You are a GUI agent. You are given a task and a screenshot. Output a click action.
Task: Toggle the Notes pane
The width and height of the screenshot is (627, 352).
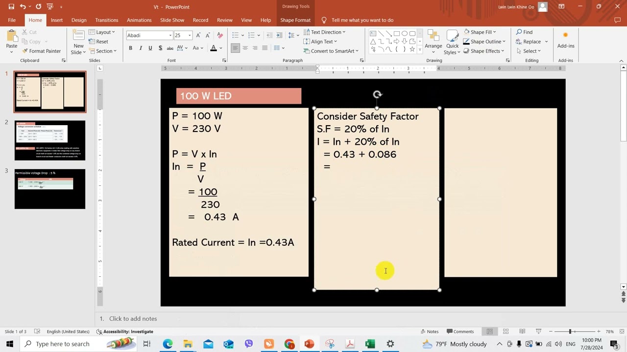pos(429,331)
